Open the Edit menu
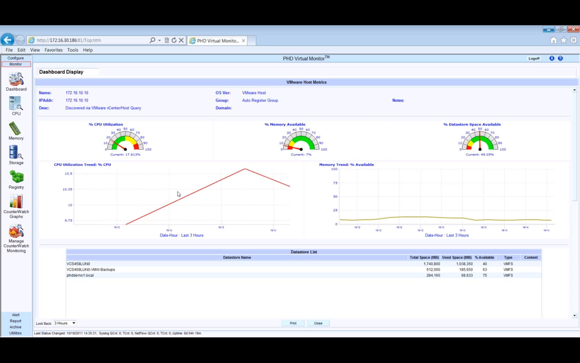Viewport: 580px width, 363px height. (21, 50)
